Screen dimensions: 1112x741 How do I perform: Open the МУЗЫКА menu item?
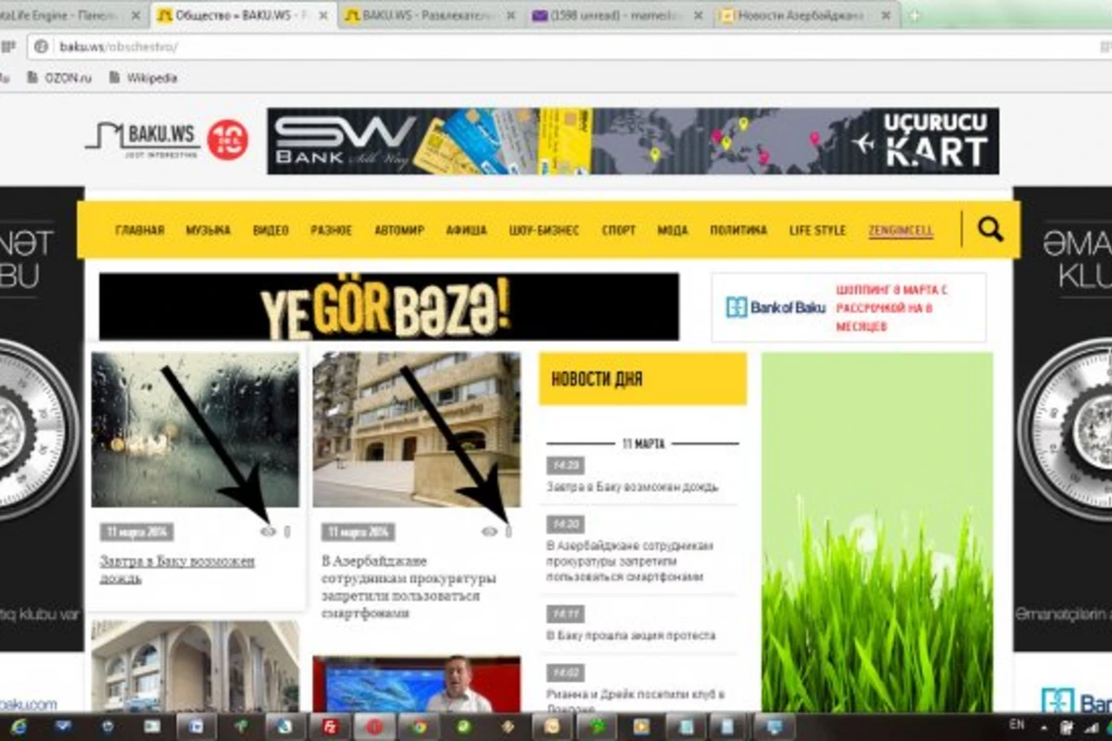[208, 230]
